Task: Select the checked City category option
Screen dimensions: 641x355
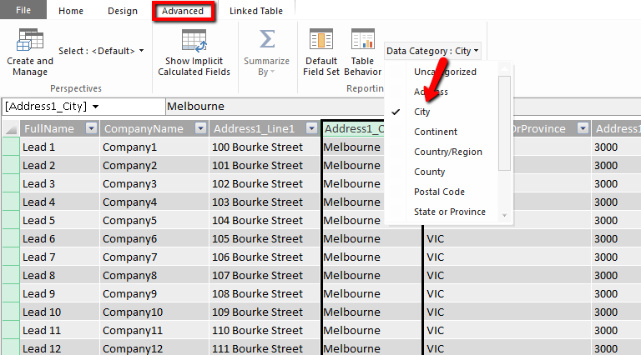Action: point(422,112)
